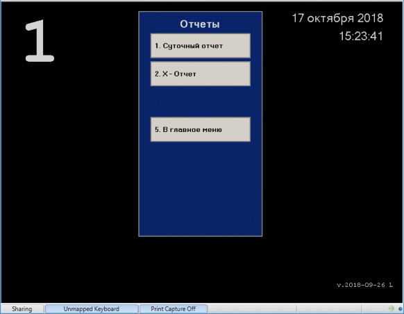Click the empty gap between X-Отчет and В главное меню
This screenshot has height=314, width=404.
click(x=200, y=101)
